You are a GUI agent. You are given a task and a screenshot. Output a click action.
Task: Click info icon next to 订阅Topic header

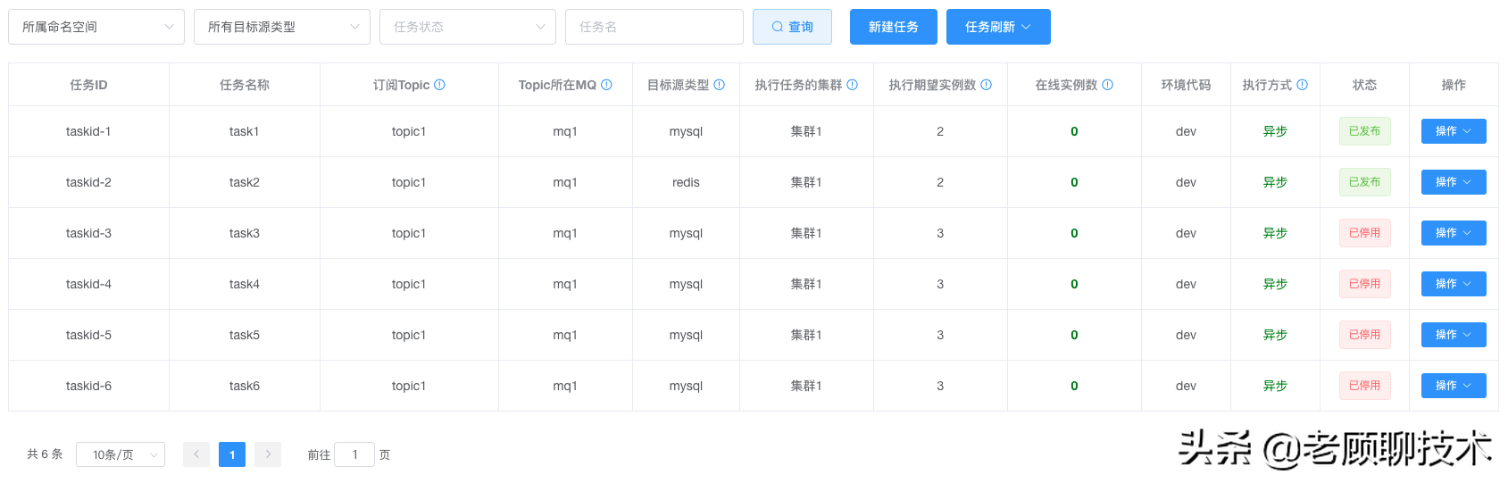439,85
